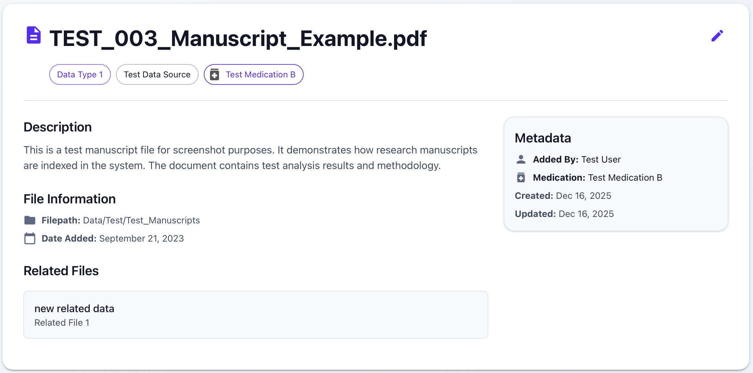Click the Test User name in Metadata
Image resolution: width=753 pixels, height=373 pixels.
(x=601, y=159)
